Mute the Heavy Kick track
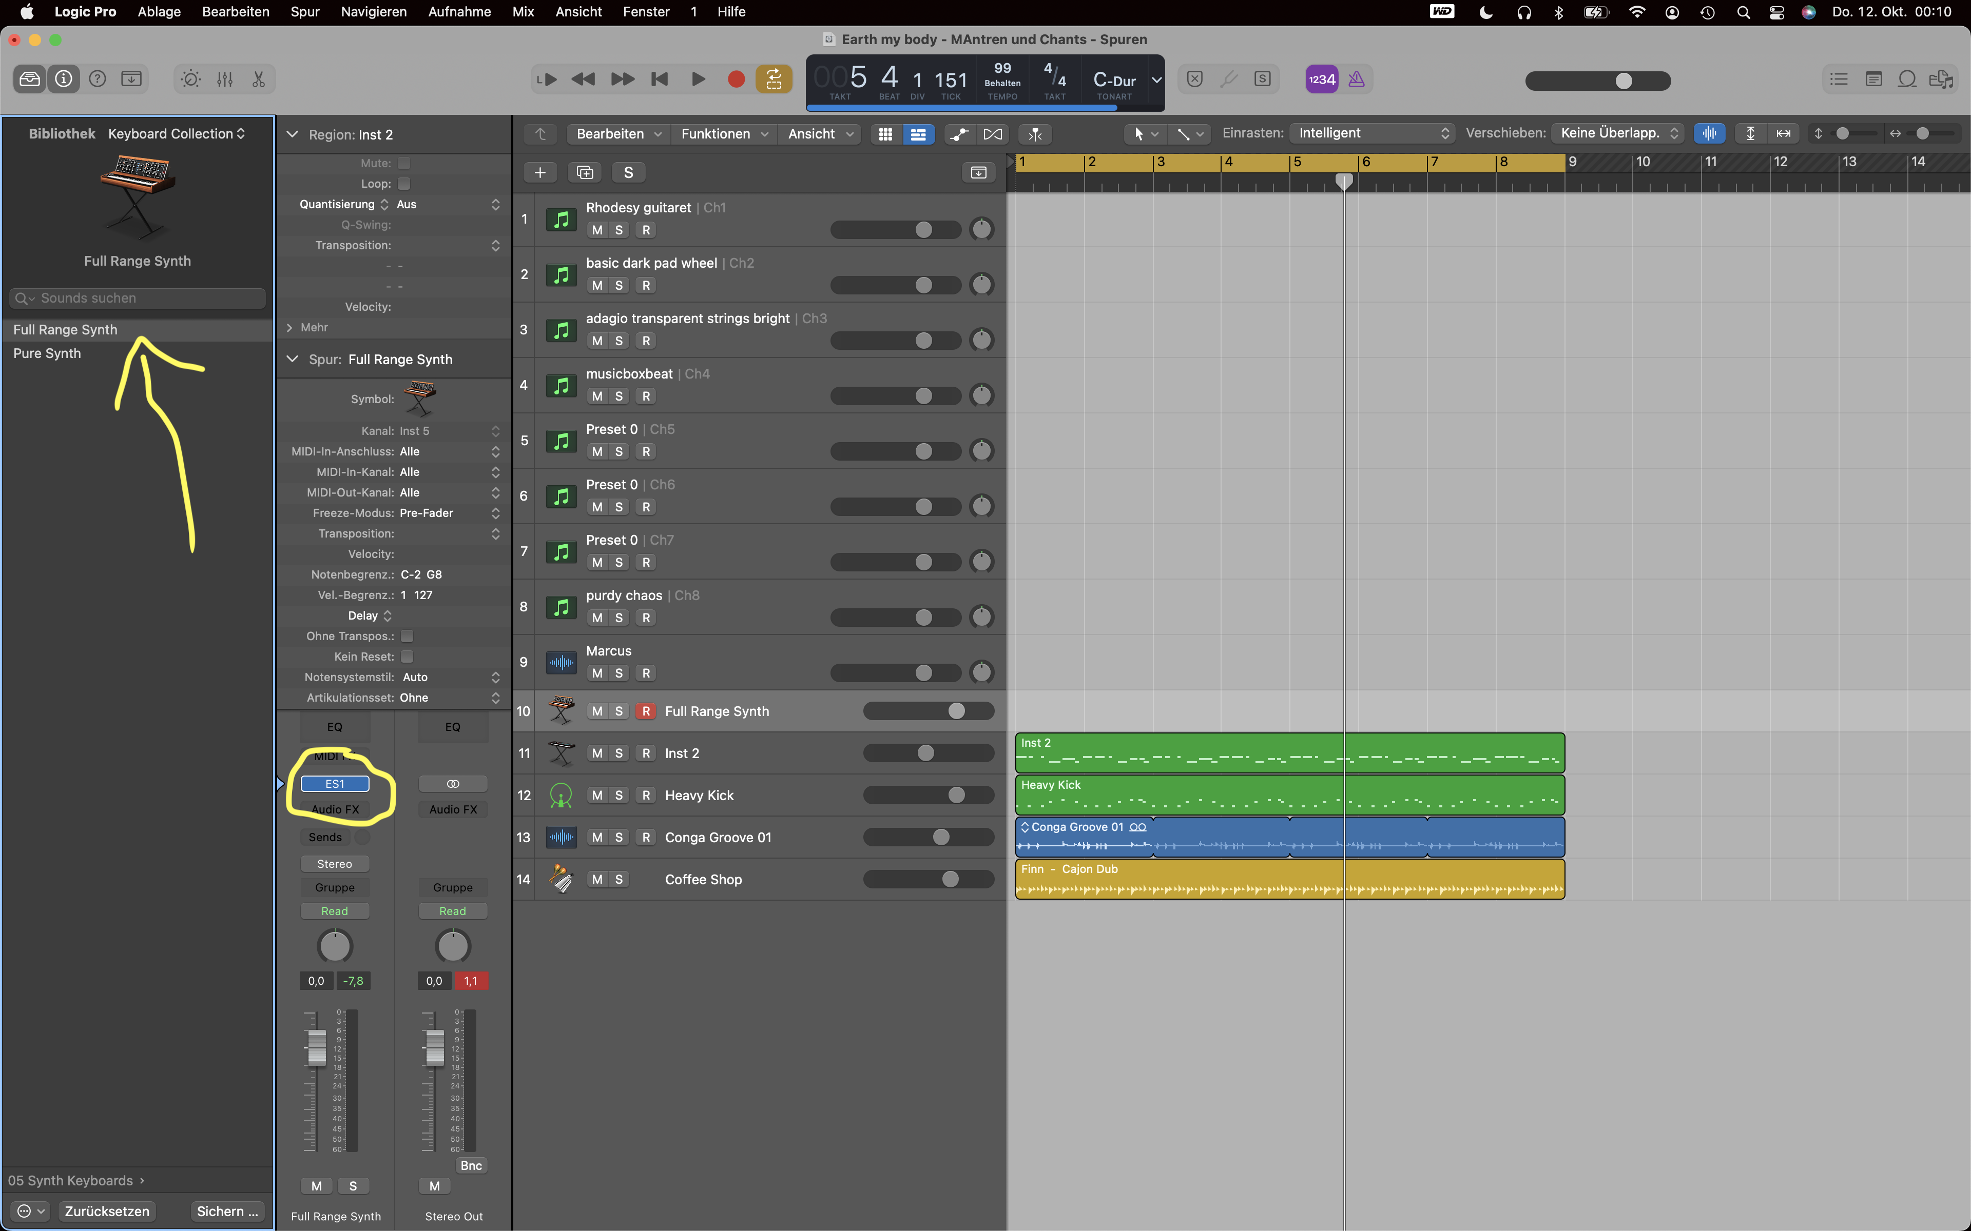1971x1231 pixels. pyautogui.click(x=597, y=796)
